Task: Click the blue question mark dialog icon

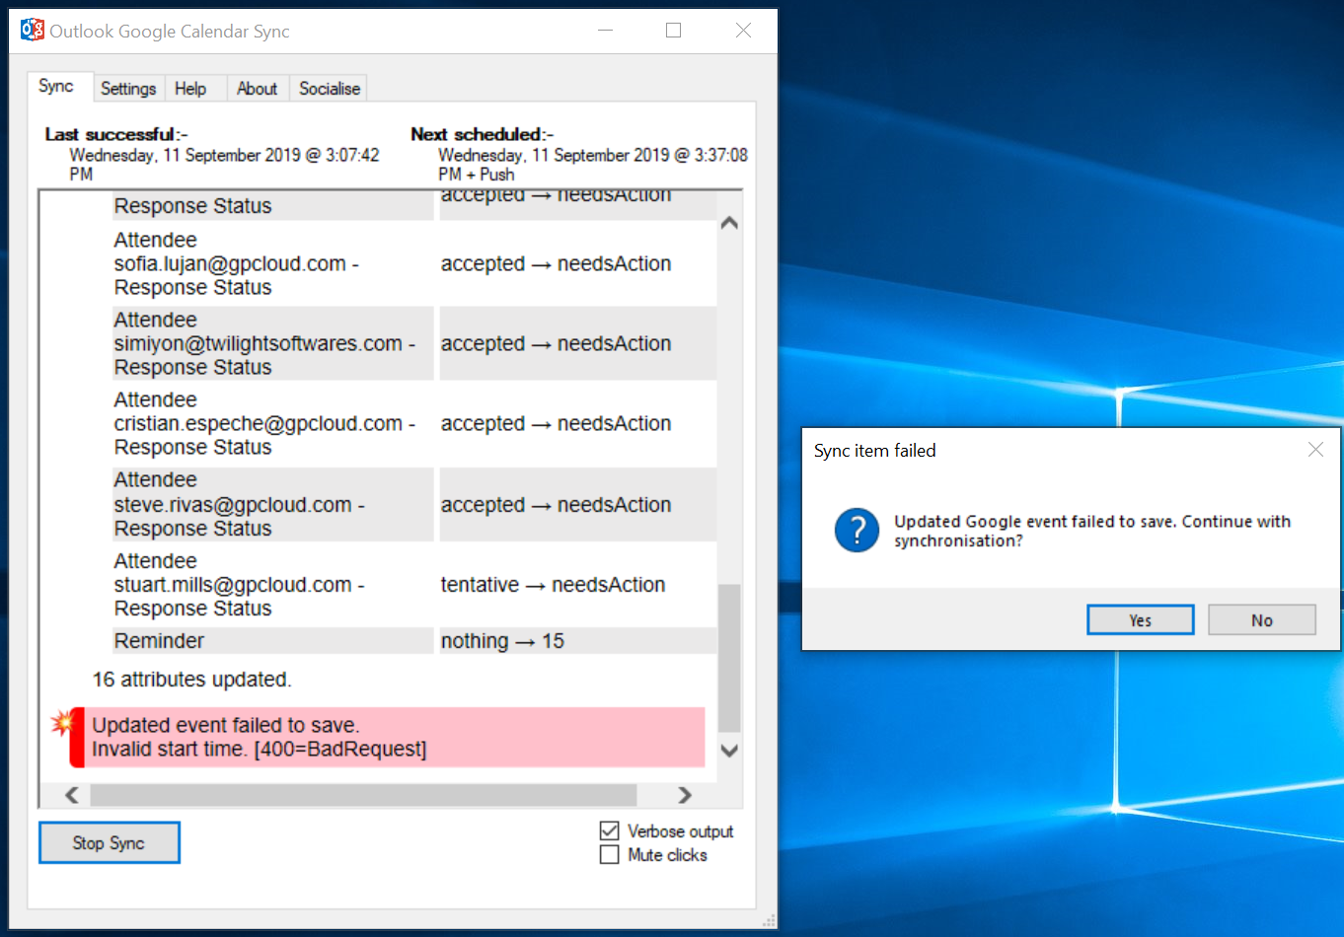Action: coord(857,530)
